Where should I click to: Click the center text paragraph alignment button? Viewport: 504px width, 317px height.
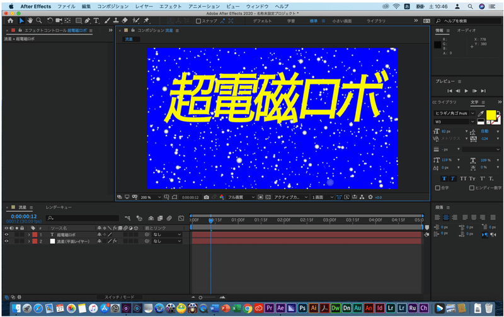pos(446,217)
